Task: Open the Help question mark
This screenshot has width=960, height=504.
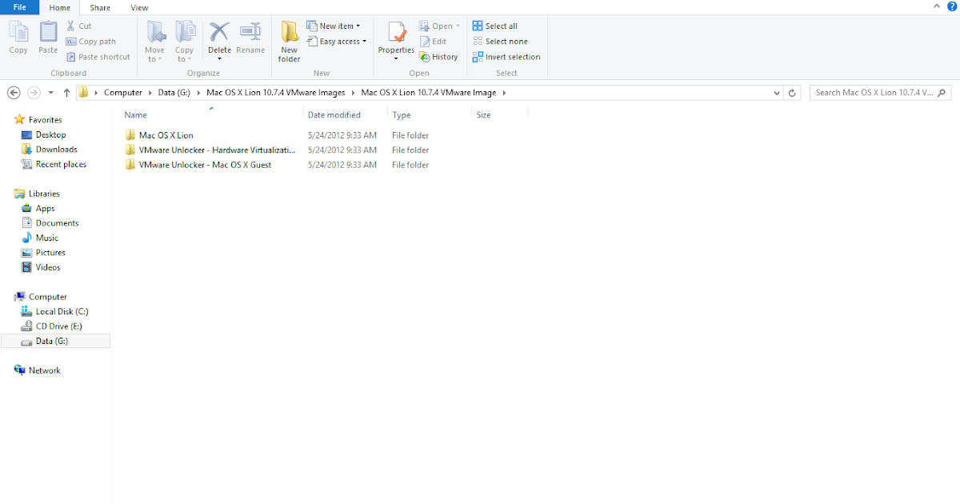Action: point(950,6)
